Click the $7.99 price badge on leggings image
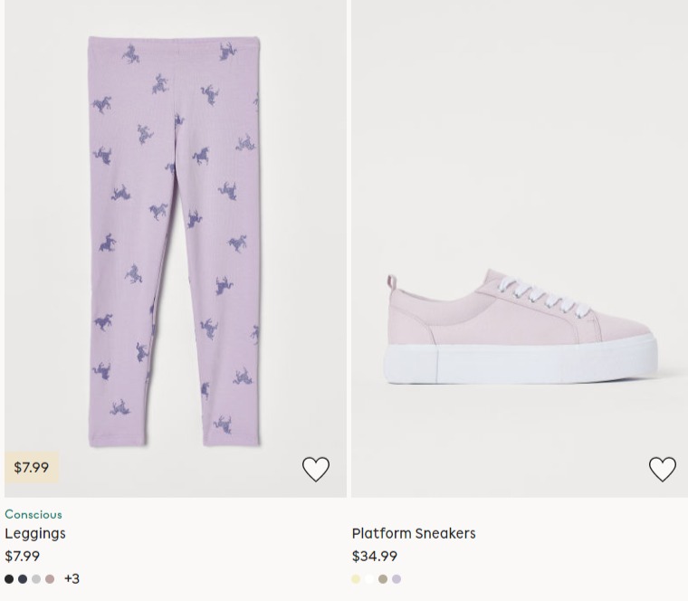The image size is (688, 601). 32,467
